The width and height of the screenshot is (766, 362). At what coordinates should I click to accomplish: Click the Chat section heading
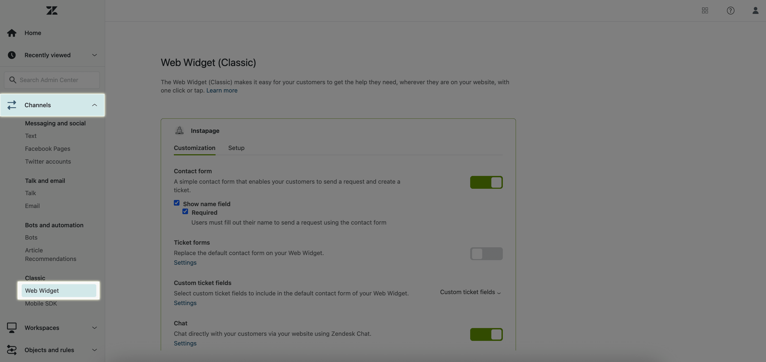tap(181, 323)
